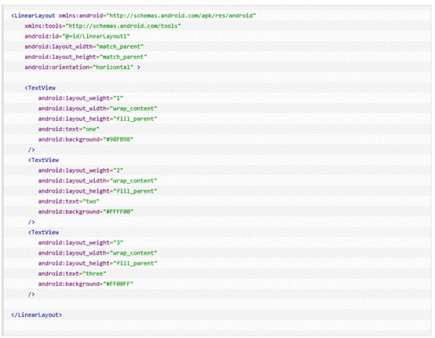Click the android:orientation horizontal attribute
Image resolution: width=435 pixels, height=338 pixels.
[79, 68]
